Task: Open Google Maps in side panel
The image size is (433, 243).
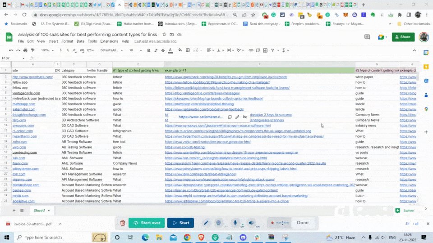Action: (426, 109)
